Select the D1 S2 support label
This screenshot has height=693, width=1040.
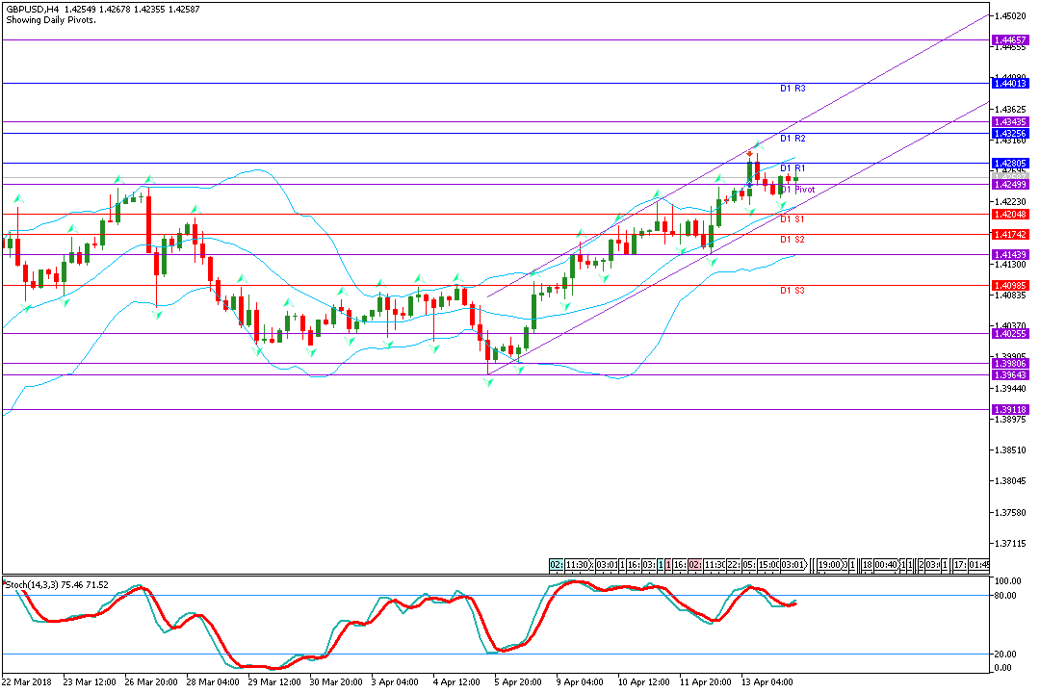click(x=792, y=240)
